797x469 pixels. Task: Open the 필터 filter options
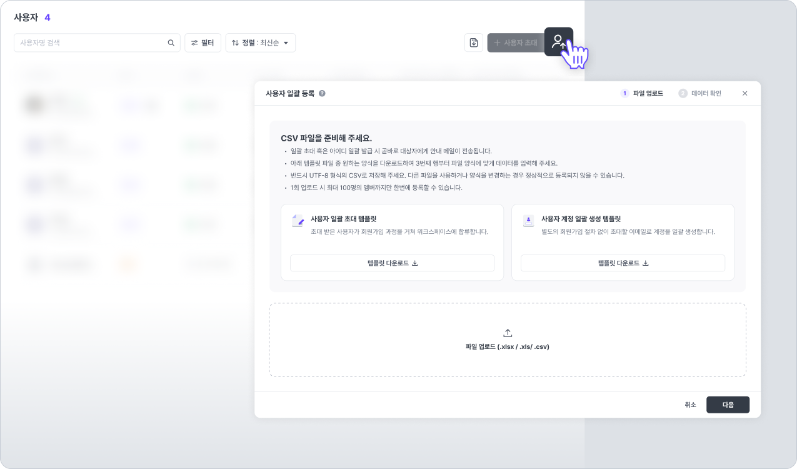pyautogui.click(x=203, y=43)
